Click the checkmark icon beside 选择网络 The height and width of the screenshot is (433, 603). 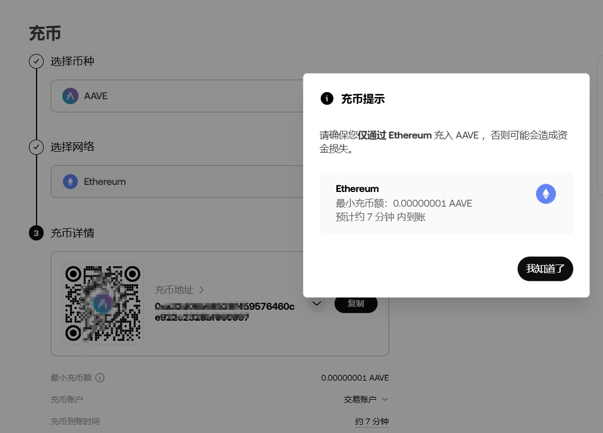(x=35, y=147)
